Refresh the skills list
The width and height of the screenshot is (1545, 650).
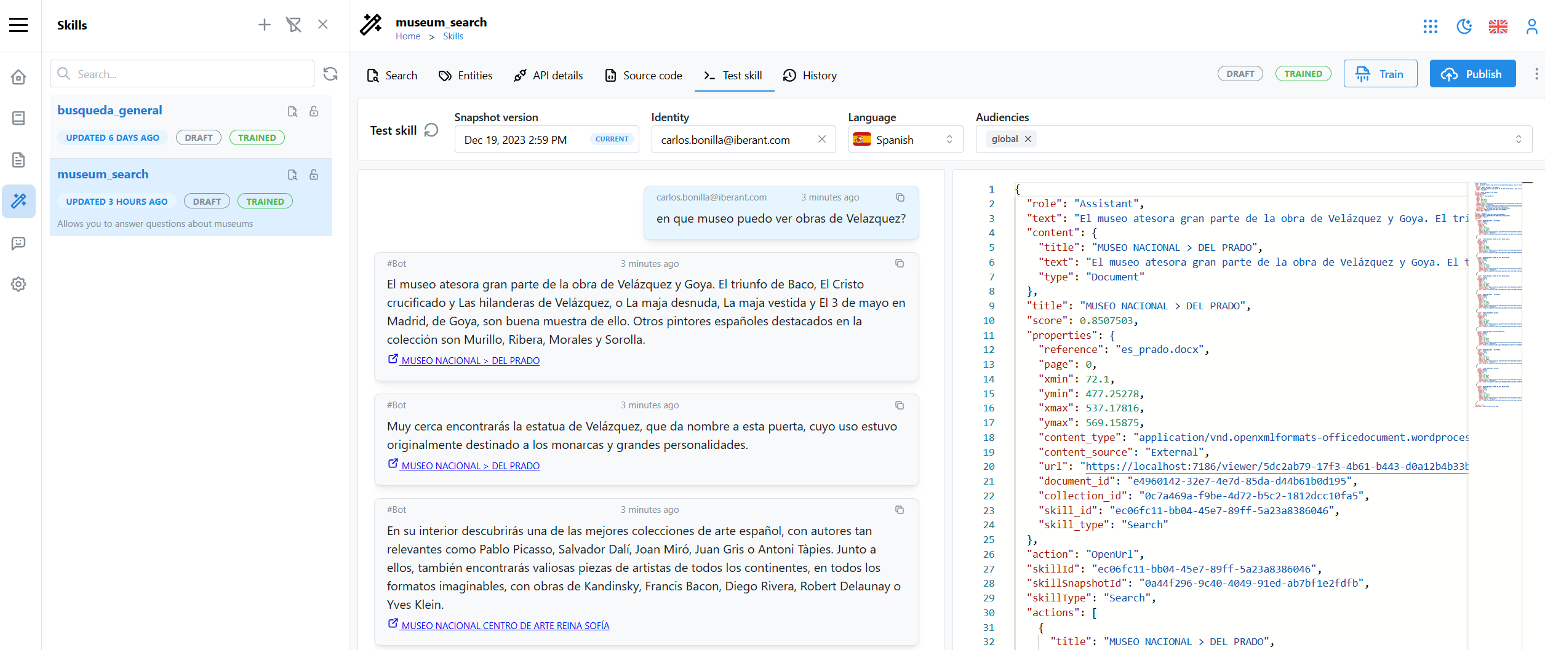[x=330, y=74]
